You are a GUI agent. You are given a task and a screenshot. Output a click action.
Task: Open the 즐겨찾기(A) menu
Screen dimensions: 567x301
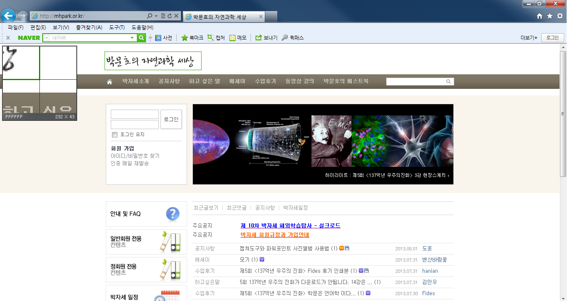(x=89, y=27)
